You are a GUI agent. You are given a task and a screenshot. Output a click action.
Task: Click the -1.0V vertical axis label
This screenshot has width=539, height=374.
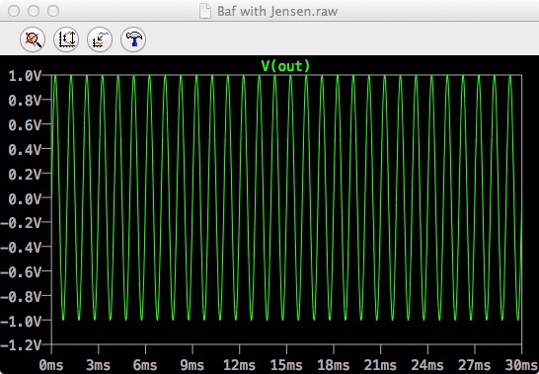tap(21, 322)
